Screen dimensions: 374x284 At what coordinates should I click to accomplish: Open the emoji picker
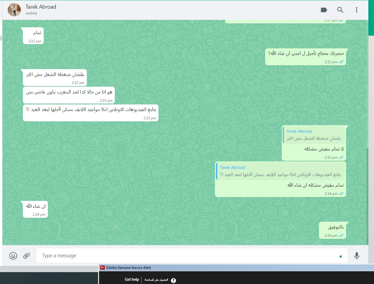pos(13,256)
